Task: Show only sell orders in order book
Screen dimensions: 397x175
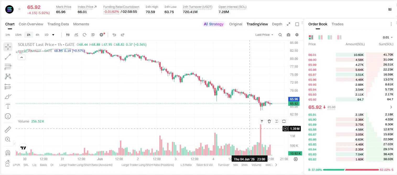Action: (339, 37)
